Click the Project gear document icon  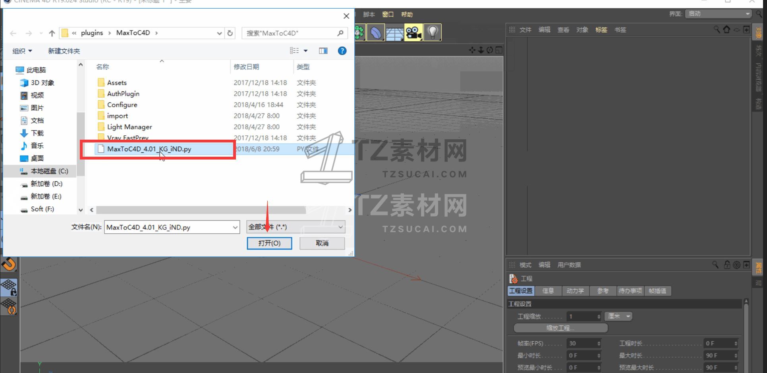(x=513, y=279)
